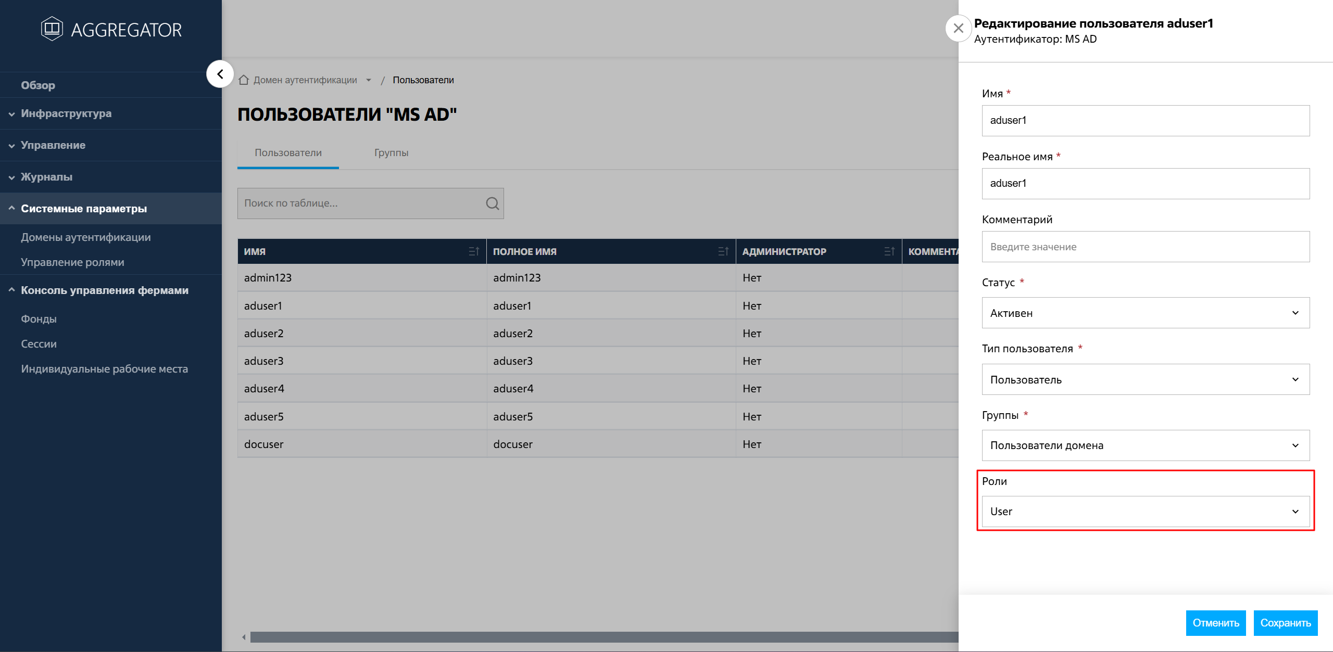Expand the Группы dropdown field
Viewport: 1333px width, 652px height.
click(x=1145, y=445)
